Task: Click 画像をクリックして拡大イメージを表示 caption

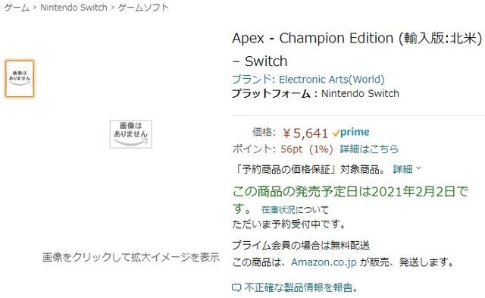Action: click(x=131, y=257)
